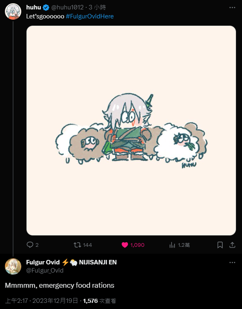Visit the @Fulgur_Ovid handle
The image size is (242, 309).
point(45,271)
